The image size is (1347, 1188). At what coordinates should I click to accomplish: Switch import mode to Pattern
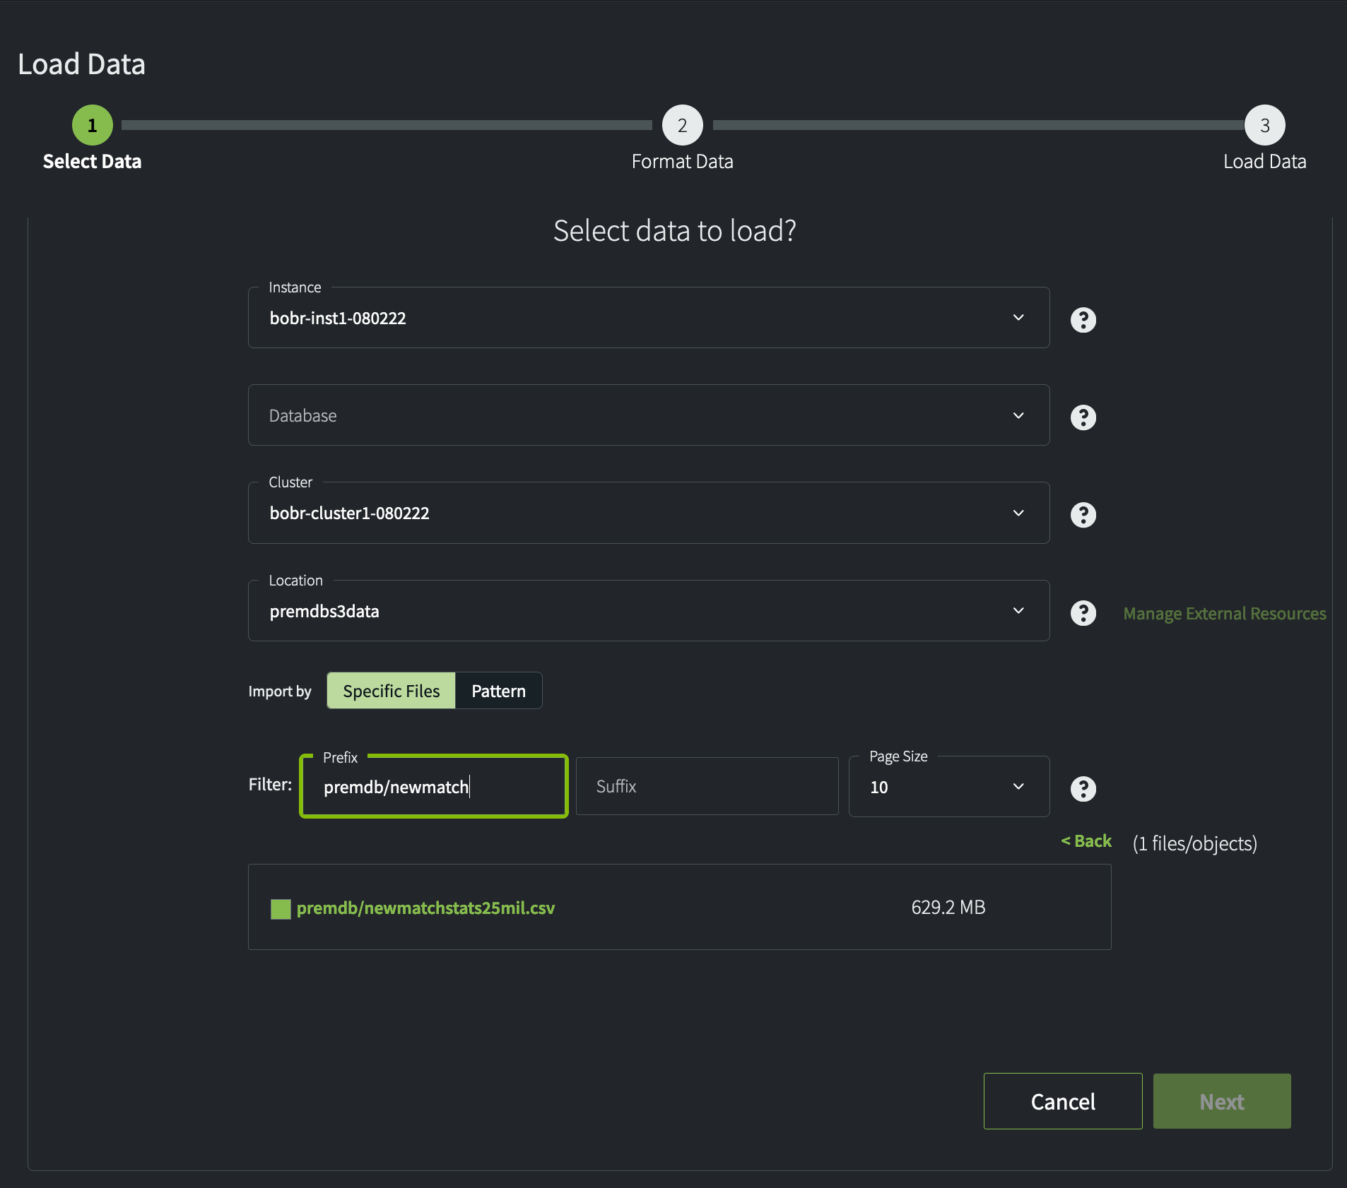498,691
